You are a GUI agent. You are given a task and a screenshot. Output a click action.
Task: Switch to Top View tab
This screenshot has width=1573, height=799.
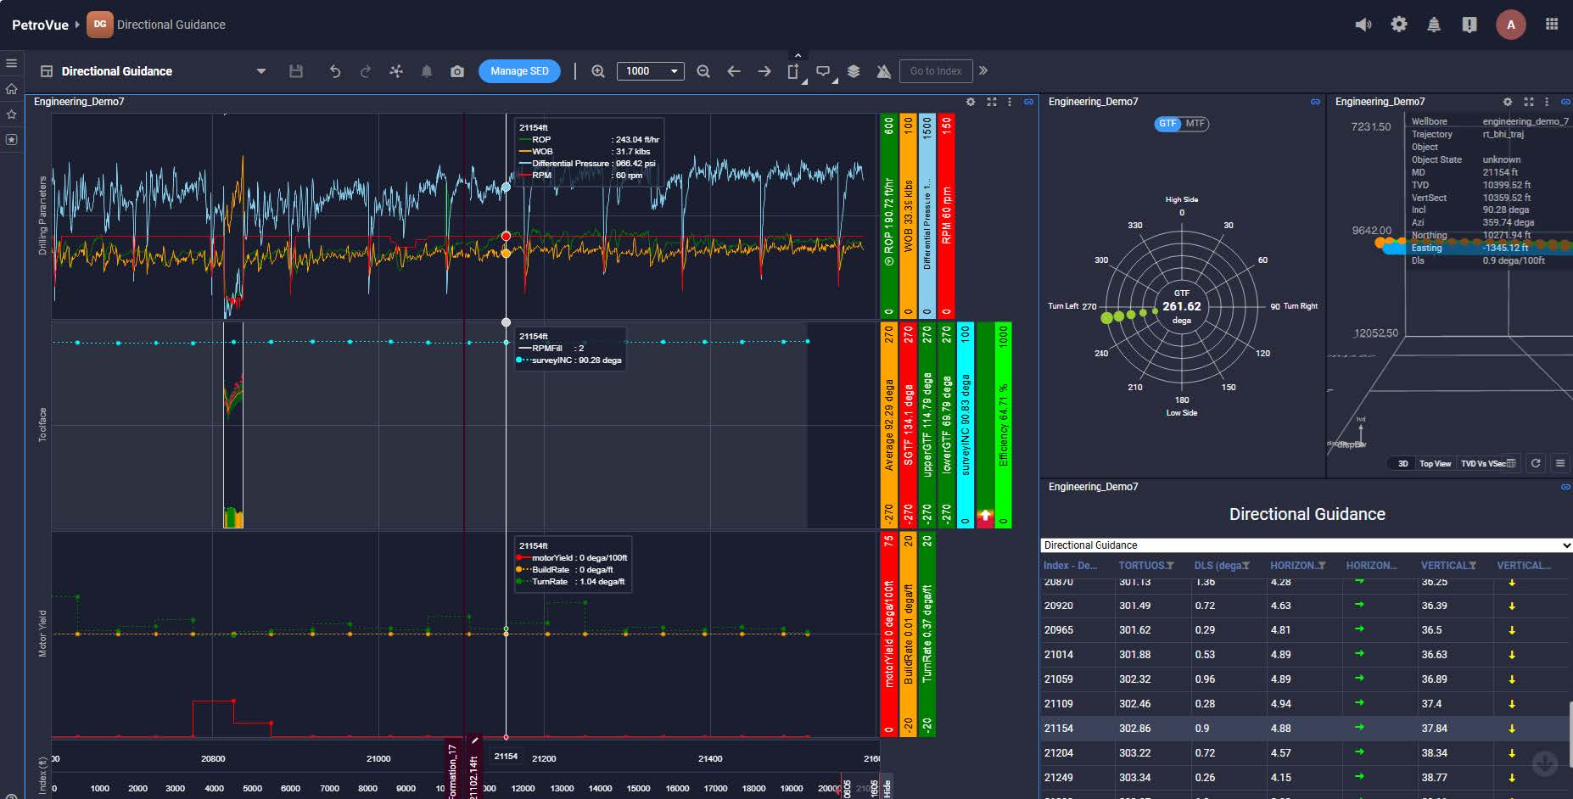click(x=1435, y=464)
